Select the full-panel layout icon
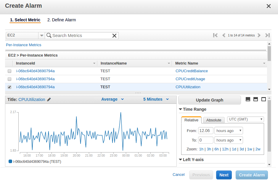The height and width of the screenshot is (180, 278). pyautogui.click(x=263, y=99)
